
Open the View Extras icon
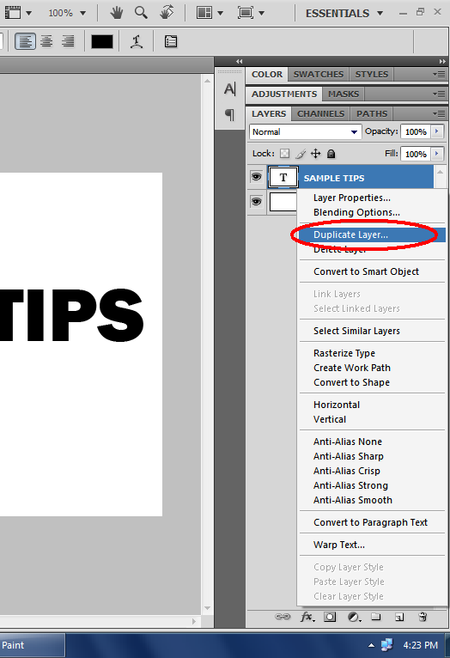13,13
